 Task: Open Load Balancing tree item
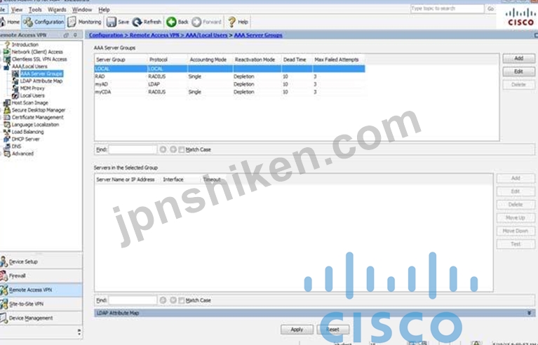28,132
